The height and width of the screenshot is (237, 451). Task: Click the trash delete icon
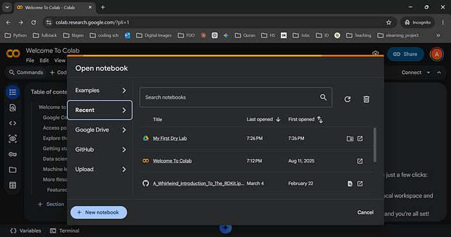[x=366, y=99]
